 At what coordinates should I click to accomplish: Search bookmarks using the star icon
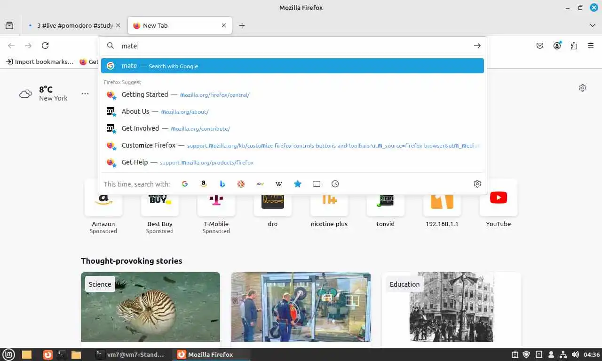298,184
